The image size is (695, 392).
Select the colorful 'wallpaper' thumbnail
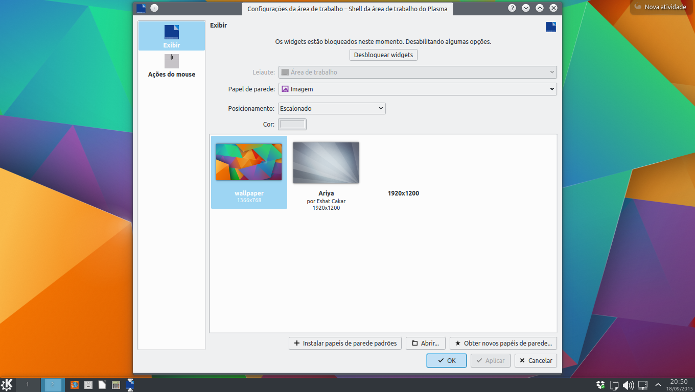pyautogui.click(x=249, y=172)
